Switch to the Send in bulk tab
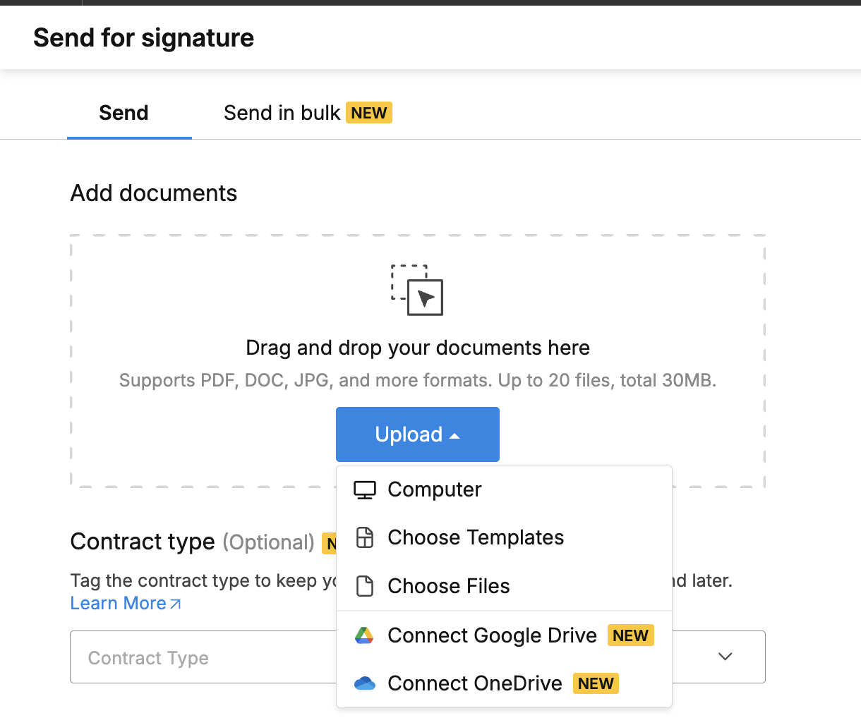The image size is (861, 725). [x=308, y=113]
